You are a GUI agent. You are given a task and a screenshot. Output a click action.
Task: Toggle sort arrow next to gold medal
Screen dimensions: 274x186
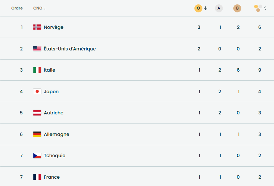click(x=206, y=8)
